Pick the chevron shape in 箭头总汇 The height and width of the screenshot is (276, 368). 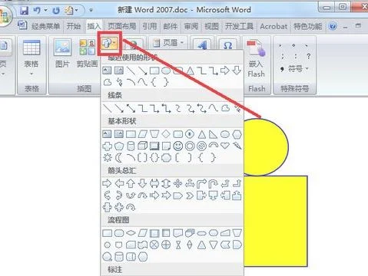tap(190, 195)
